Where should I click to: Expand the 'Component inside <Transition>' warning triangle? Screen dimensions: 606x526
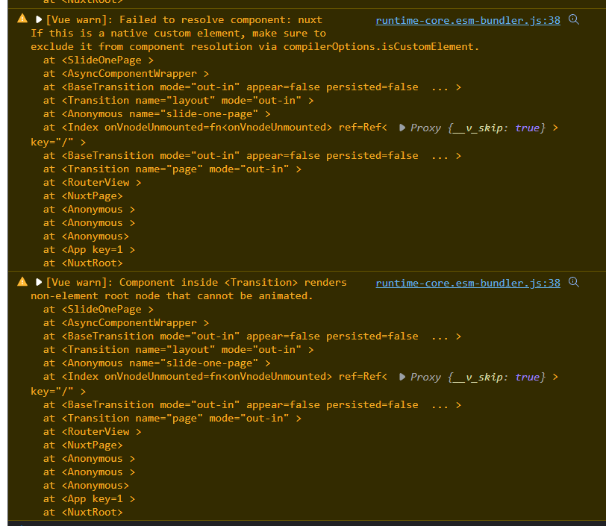tap(39, 282)
